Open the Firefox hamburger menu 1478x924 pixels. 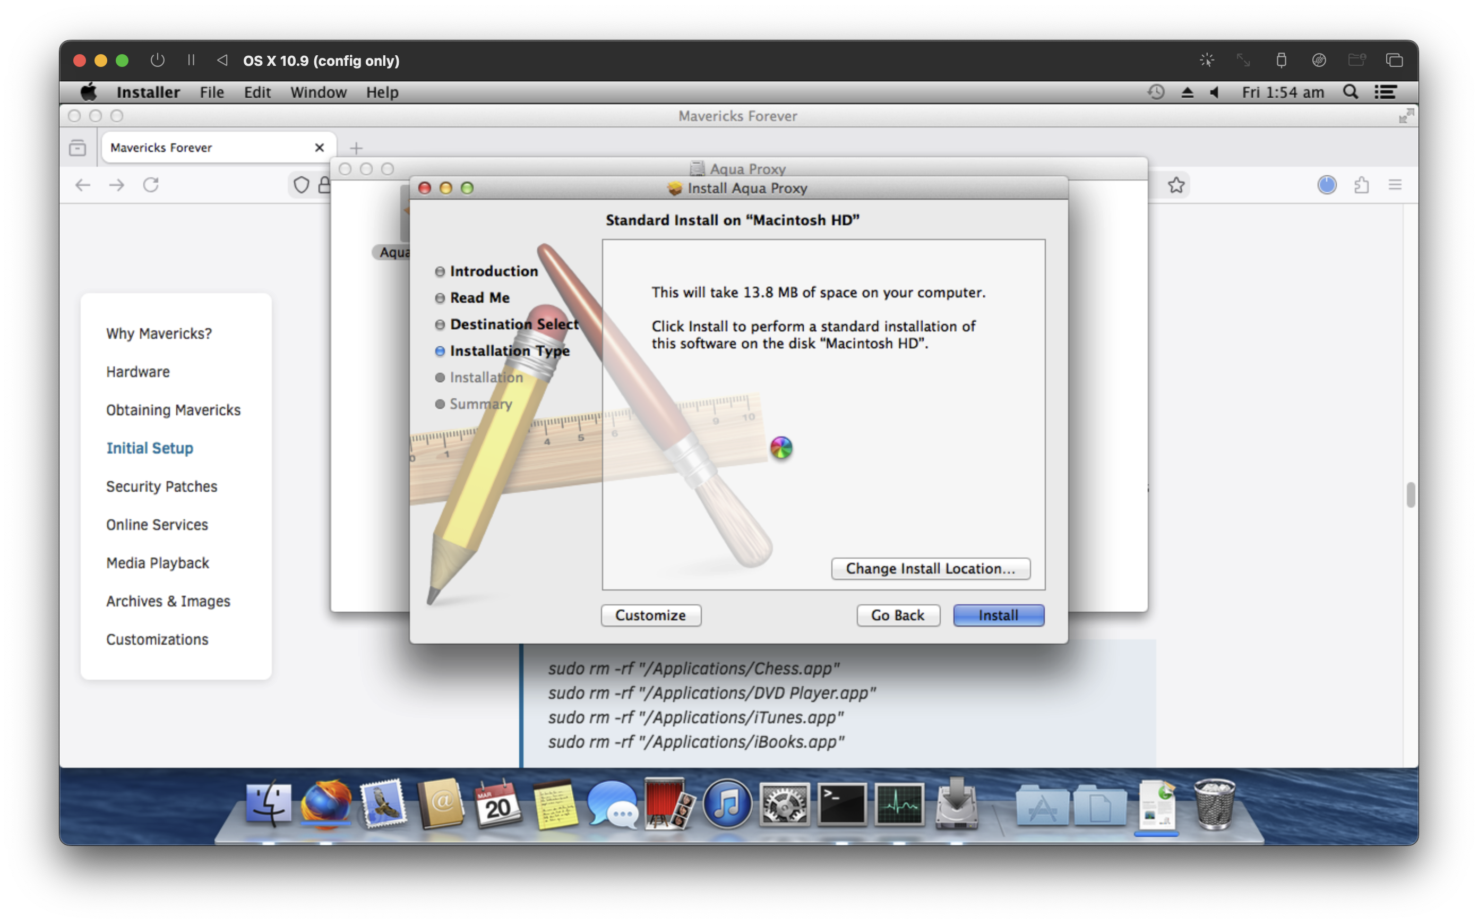tap(1396, 185)
